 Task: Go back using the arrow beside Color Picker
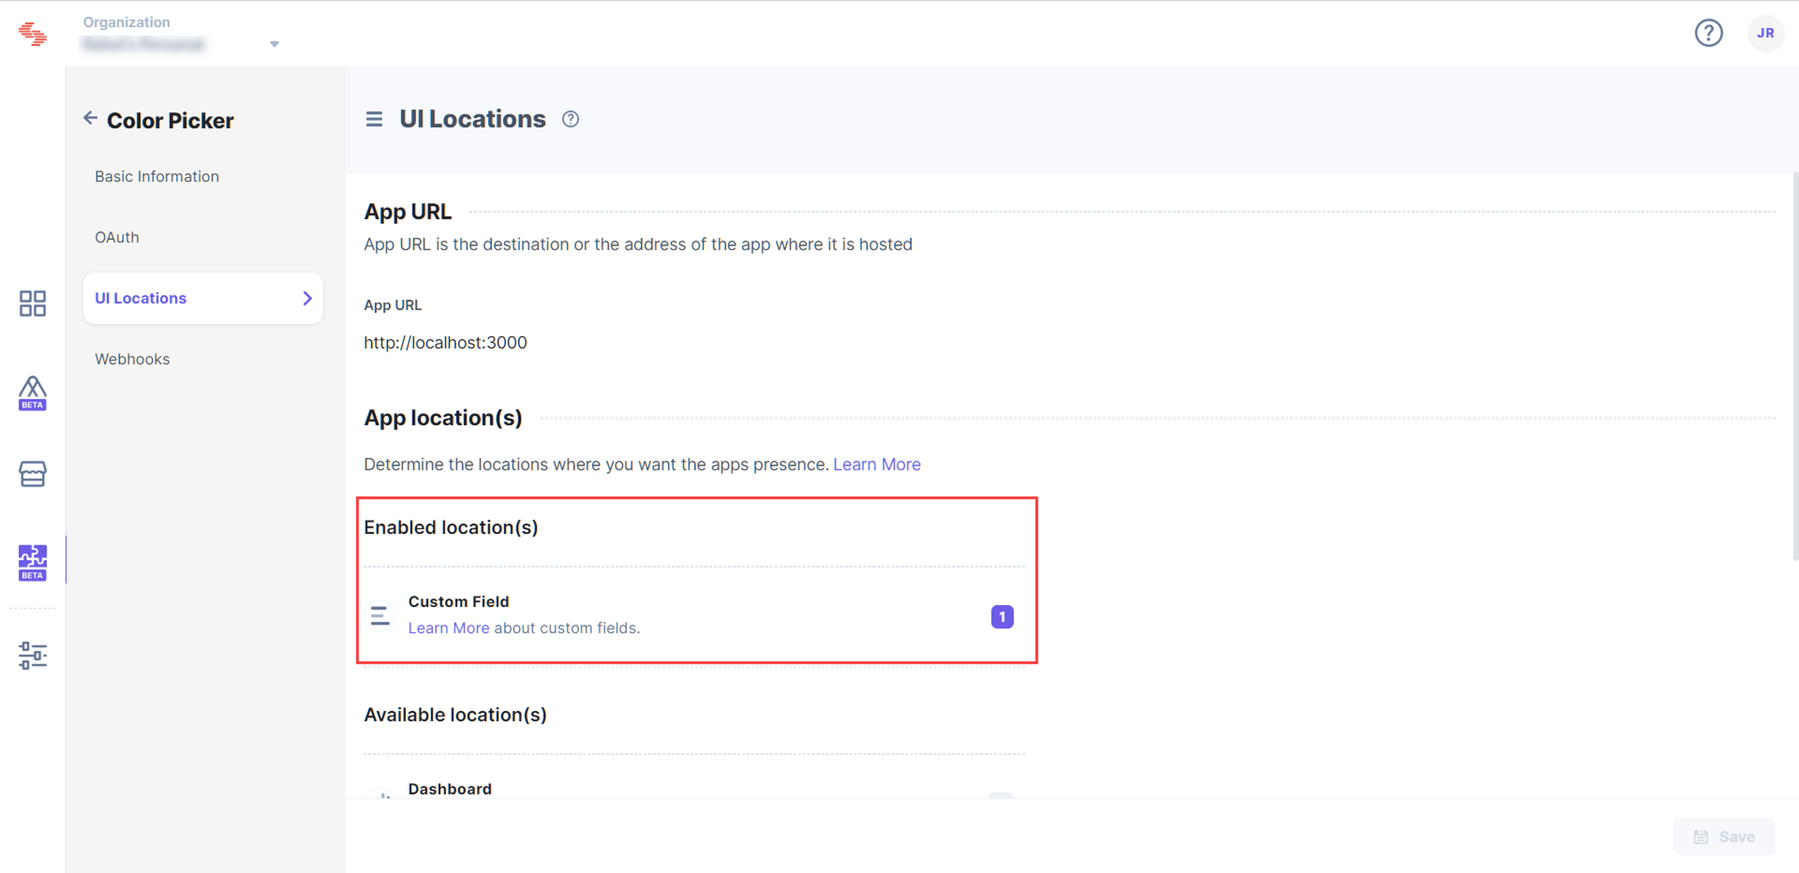tap(90, 118)
